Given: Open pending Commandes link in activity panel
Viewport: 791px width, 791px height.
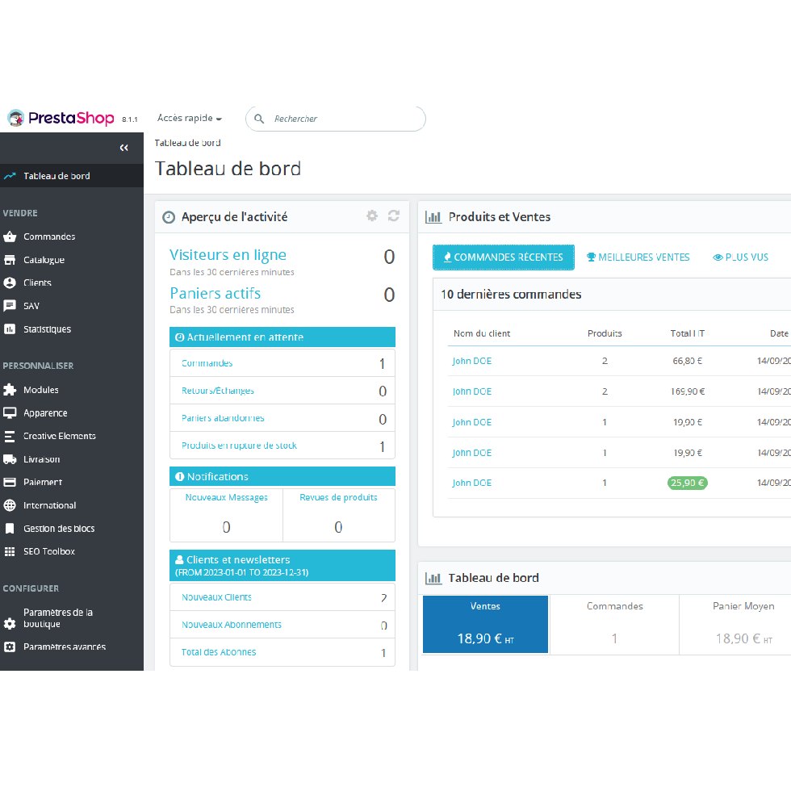Looking at the screenshot, I should pos(207,363).
